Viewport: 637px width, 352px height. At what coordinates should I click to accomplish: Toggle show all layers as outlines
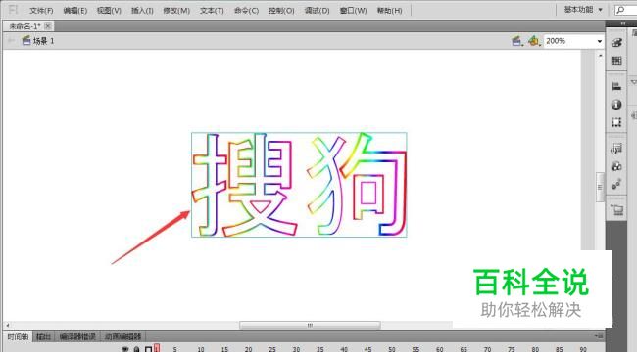click(148, 349)
